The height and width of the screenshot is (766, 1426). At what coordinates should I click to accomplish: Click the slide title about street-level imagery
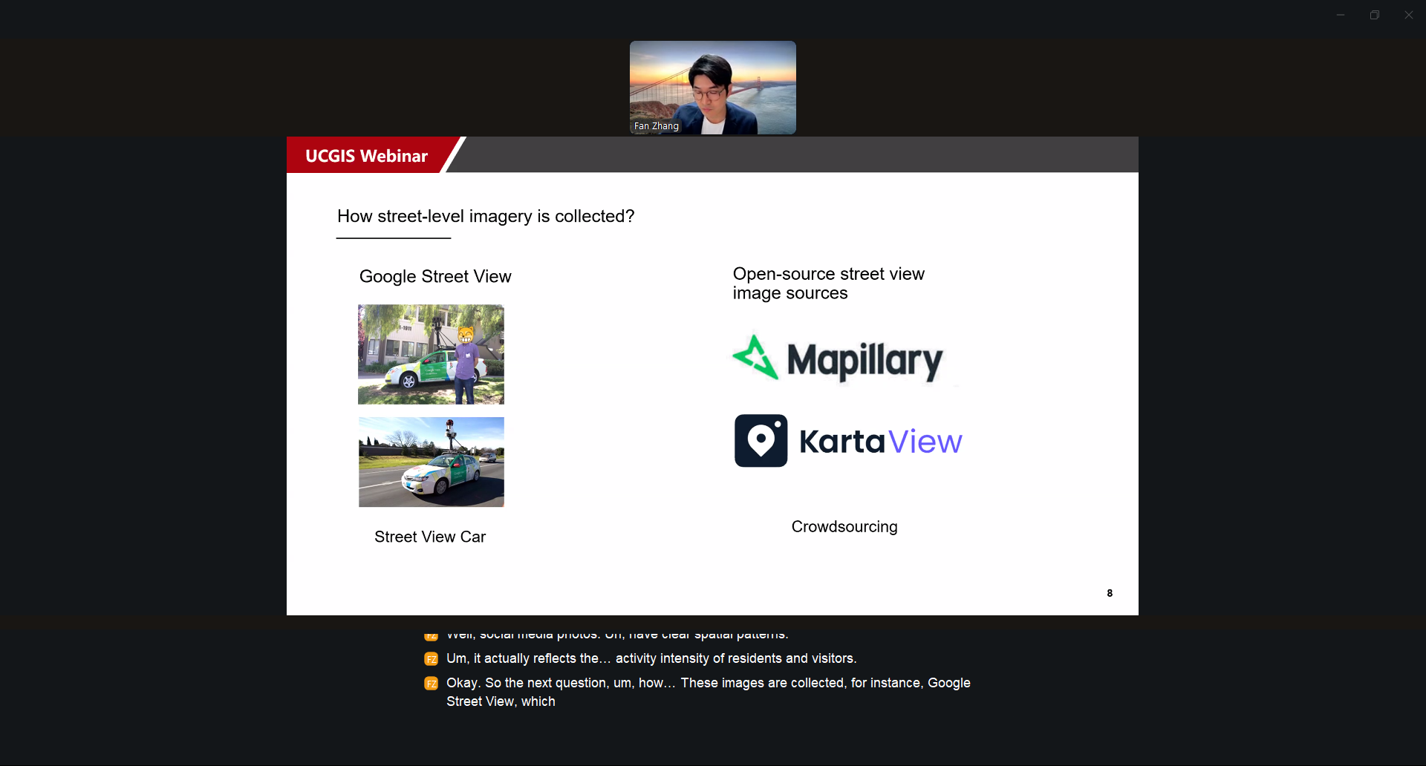pos(486,216)
